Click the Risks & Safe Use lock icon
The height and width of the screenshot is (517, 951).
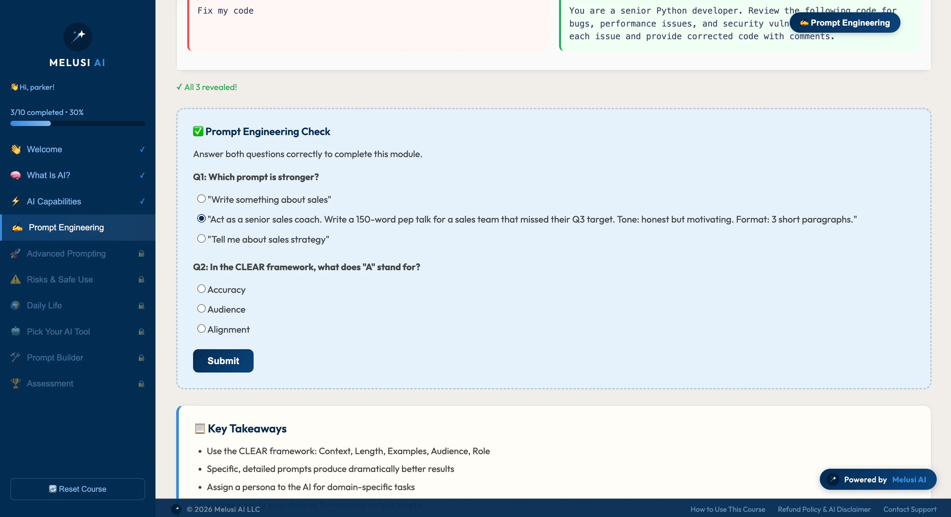pos(142,279)
